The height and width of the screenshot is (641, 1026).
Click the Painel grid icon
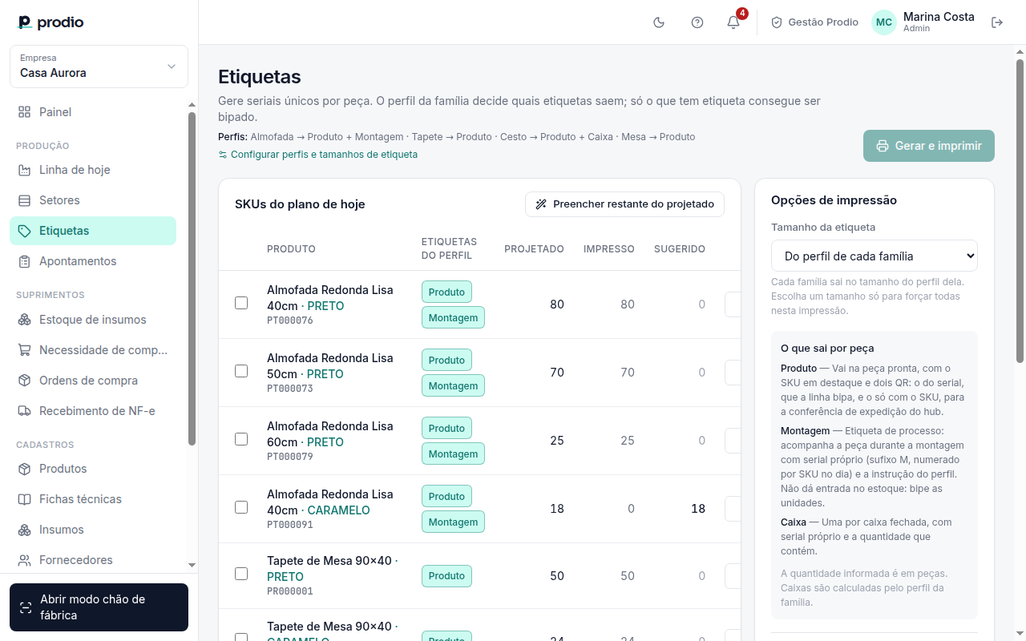pos(25,112)
